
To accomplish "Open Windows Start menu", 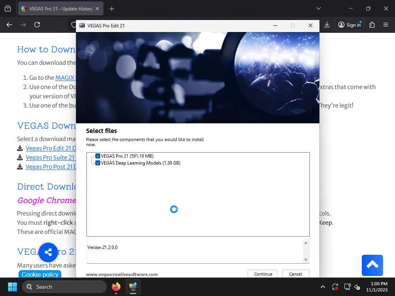I will click(12, 287).
